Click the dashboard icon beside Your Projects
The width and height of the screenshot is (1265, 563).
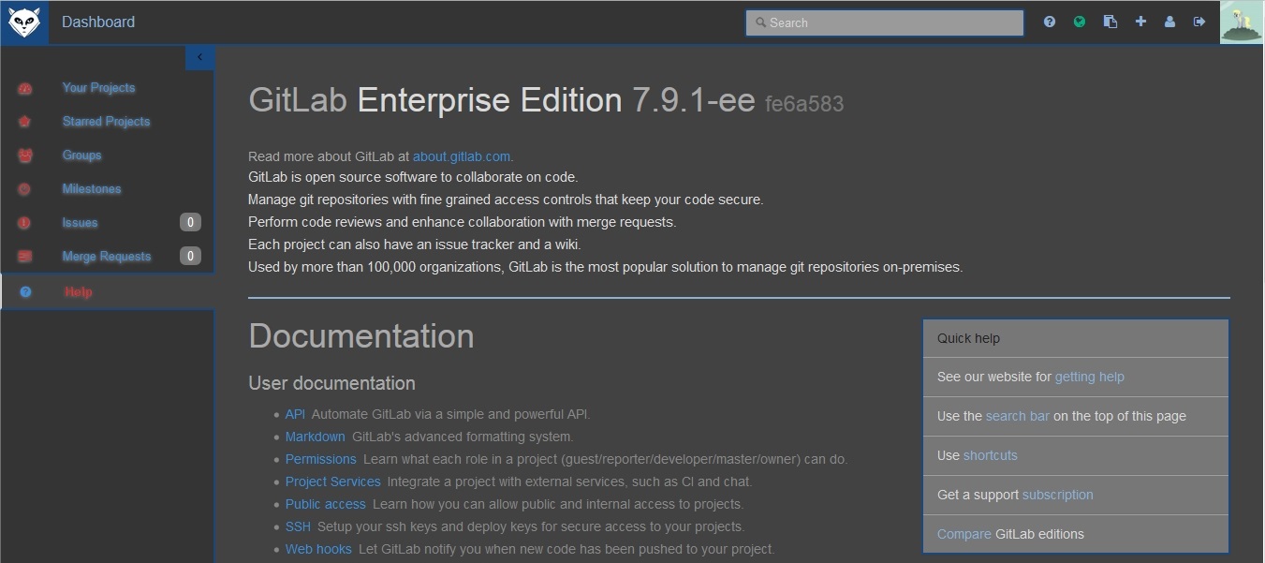click(x=25, y=88)
